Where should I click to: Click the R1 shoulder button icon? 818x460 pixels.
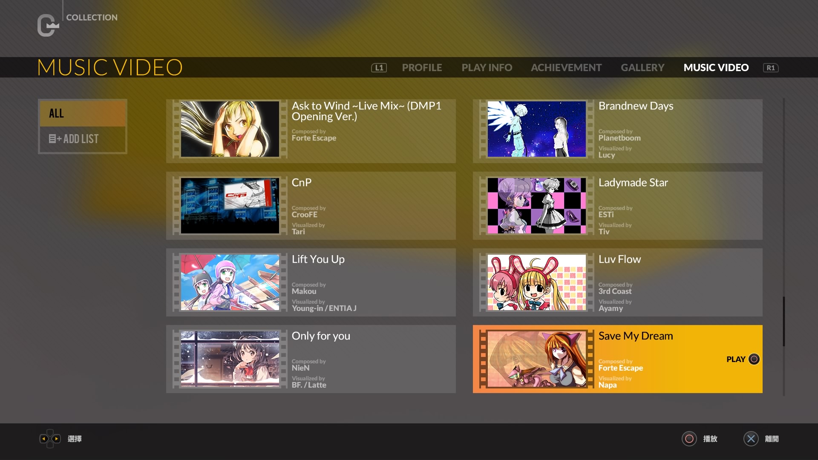pyautogui.click(x=771, y=68)
